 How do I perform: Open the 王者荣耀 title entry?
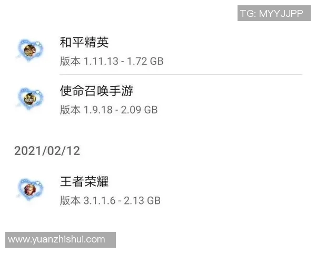pos(84,181)
